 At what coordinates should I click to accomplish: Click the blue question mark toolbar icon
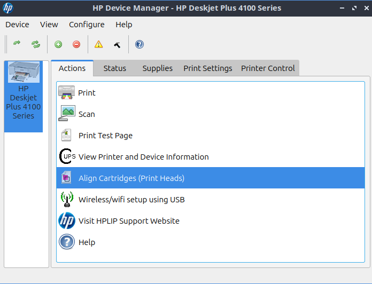[139, 44]
